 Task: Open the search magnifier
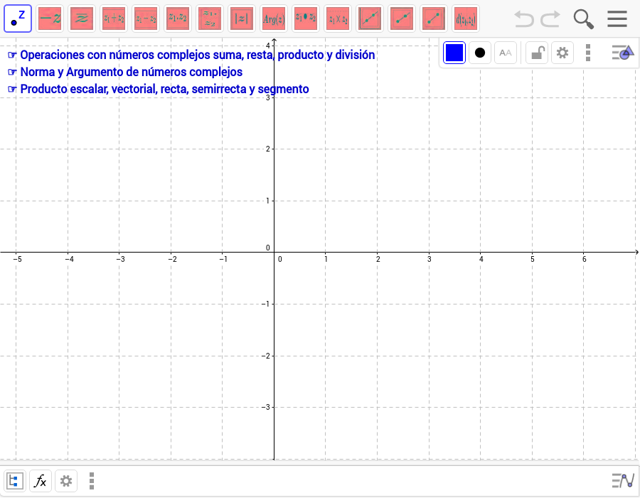[x=583, y=19]
